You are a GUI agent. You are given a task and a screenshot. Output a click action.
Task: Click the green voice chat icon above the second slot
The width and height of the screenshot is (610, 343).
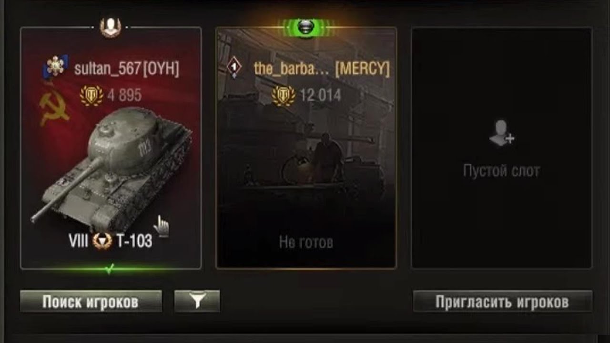point(306,28)
